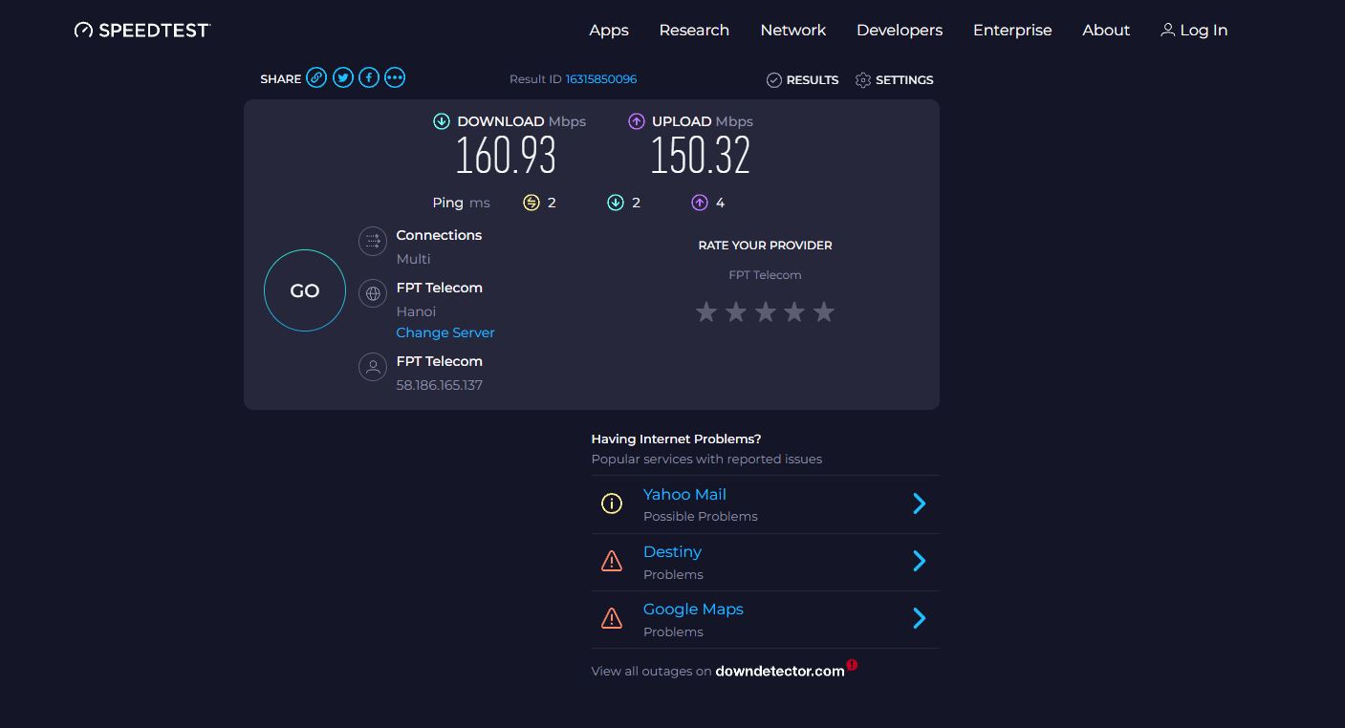Click the Google Maps problems alert icon
Screen dimensions: 1345x728
pyautogui.click(x=612, y=619)
